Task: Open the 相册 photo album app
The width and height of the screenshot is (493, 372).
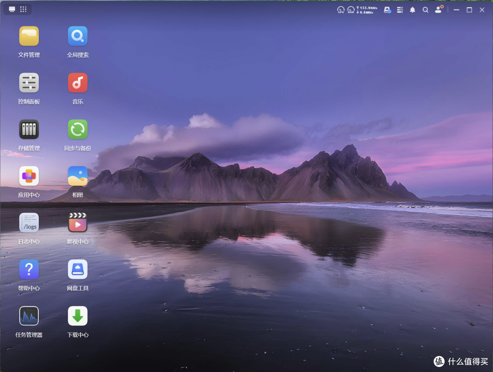Action: click(78, 176)
